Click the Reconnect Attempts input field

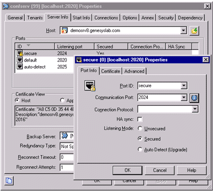(x=67, y=168)
